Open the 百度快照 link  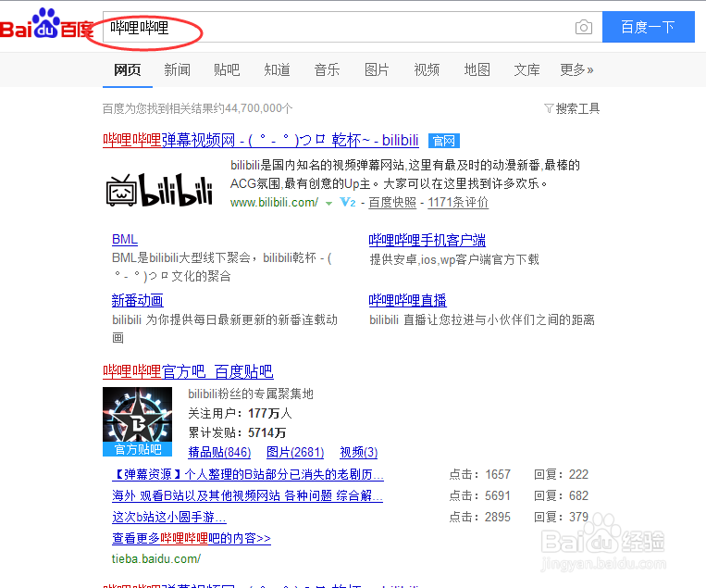pos(392,202)
